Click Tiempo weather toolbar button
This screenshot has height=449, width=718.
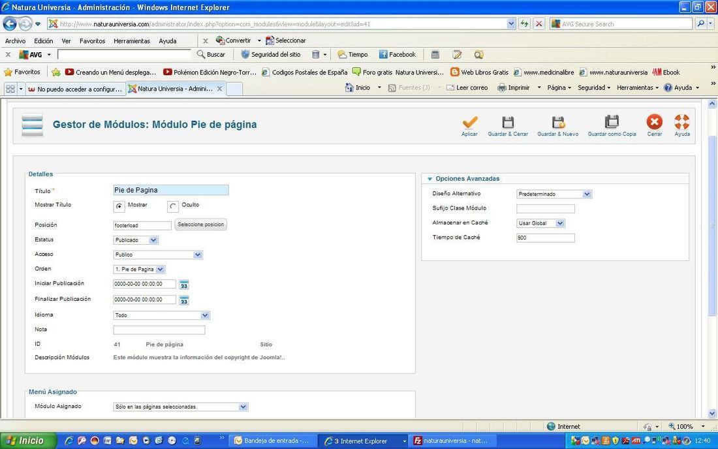pyautogui.click(x=352, y=54)
